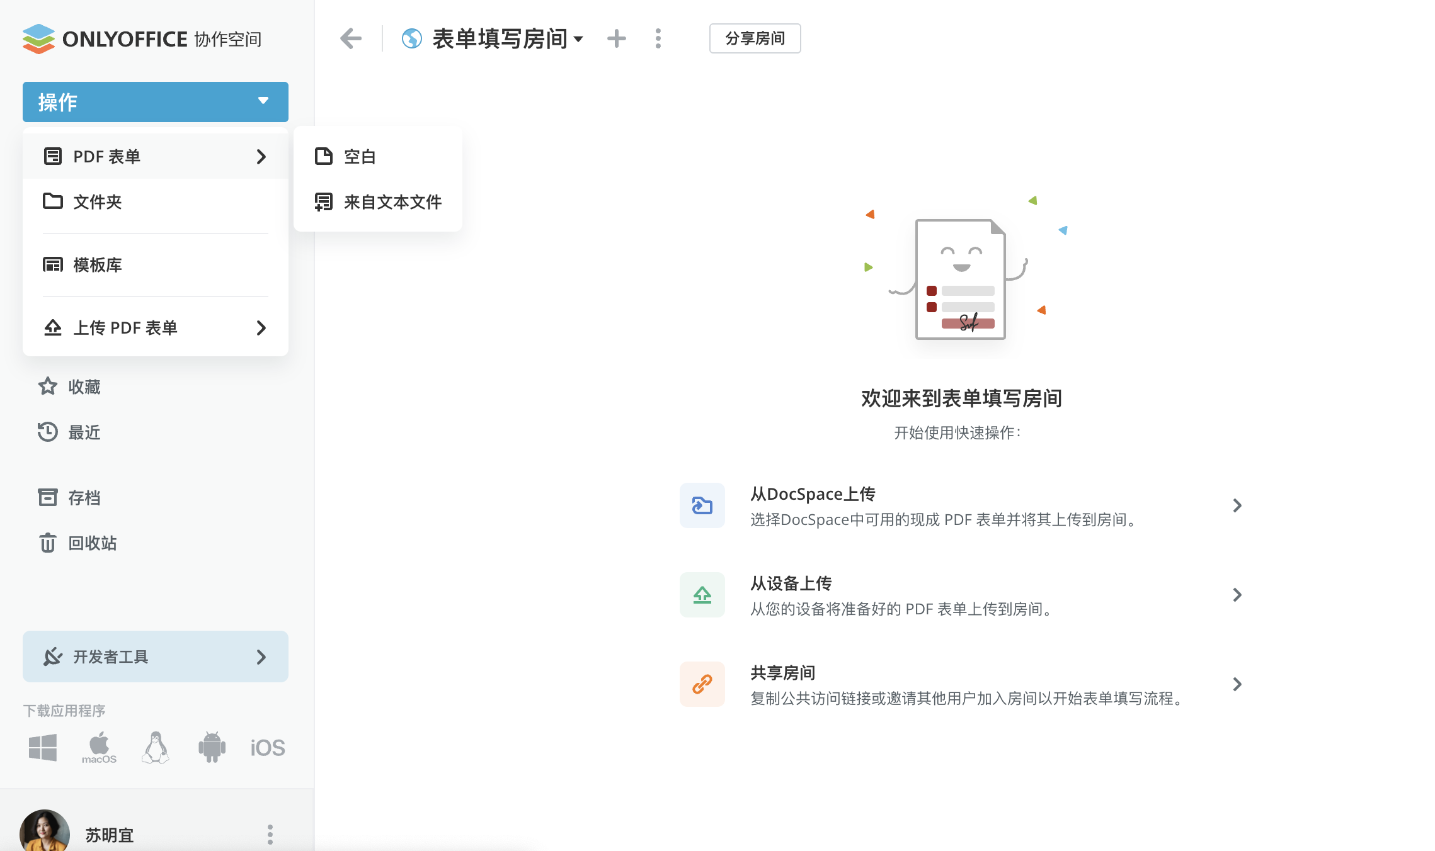Open 最近 in the sidebar
This screenshot has width=1435, height=851.
(84, 432)
